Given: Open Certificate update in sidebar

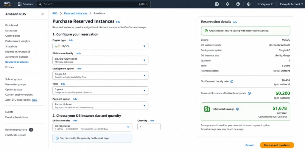Looking at the screenshot, I should coord(16,135).
